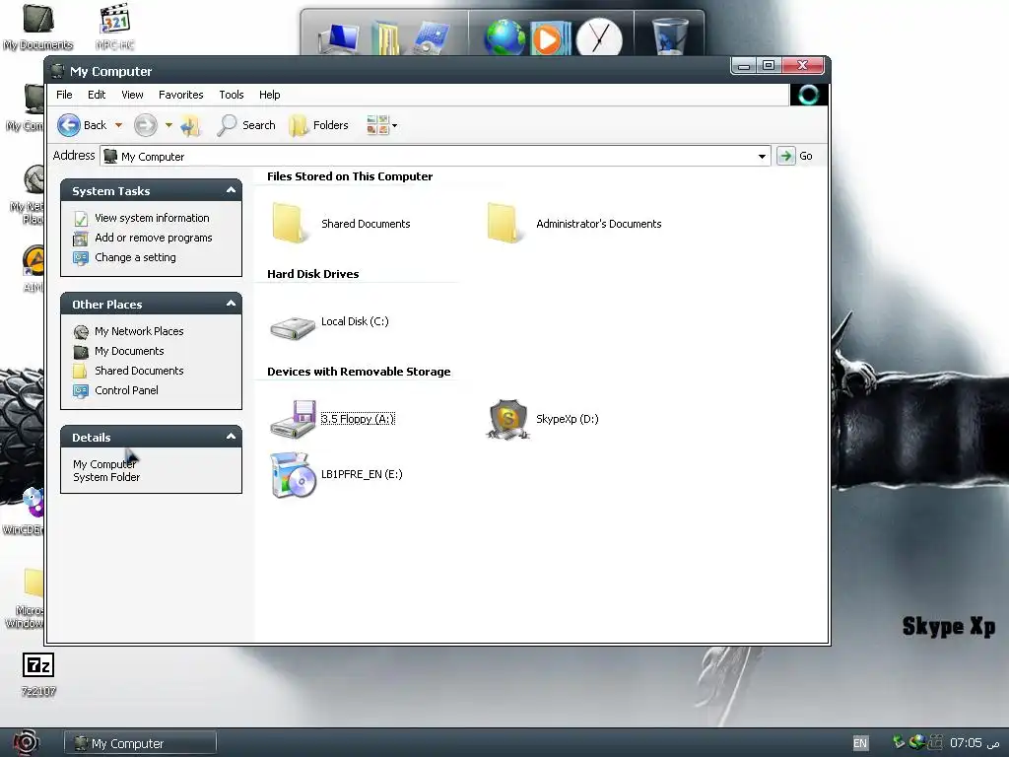Click the Up folder toolbar icon

pos(190,125)
